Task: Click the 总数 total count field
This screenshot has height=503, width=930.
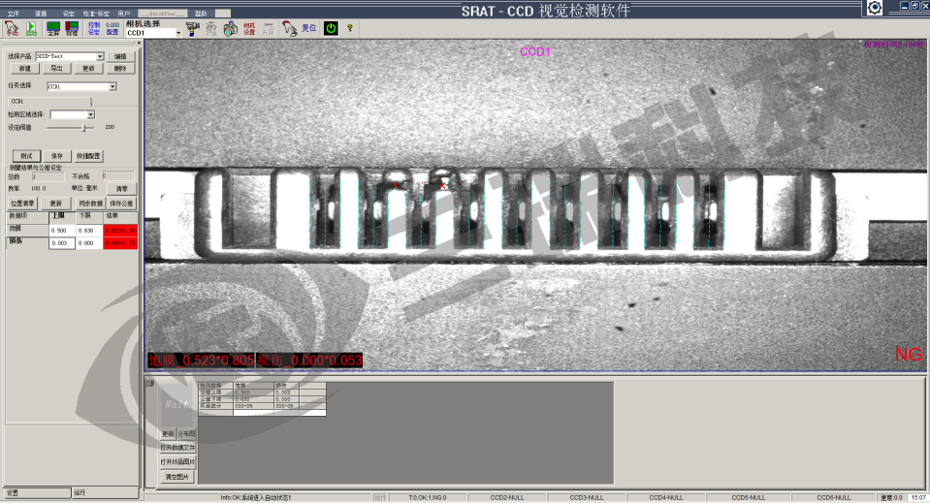Action: coord(48,176)
